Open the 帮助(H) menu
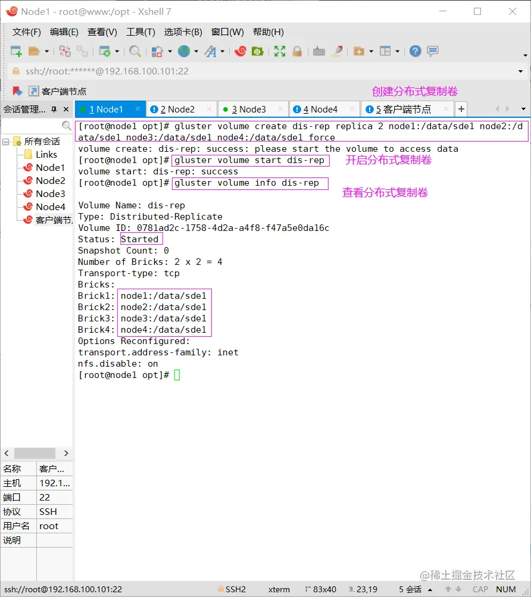 click(268, 32)
